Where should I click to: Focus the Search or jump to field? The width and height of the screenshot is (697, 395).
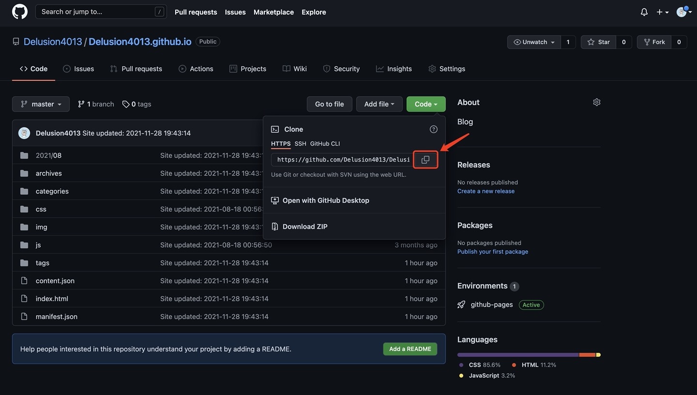point(101,12)
